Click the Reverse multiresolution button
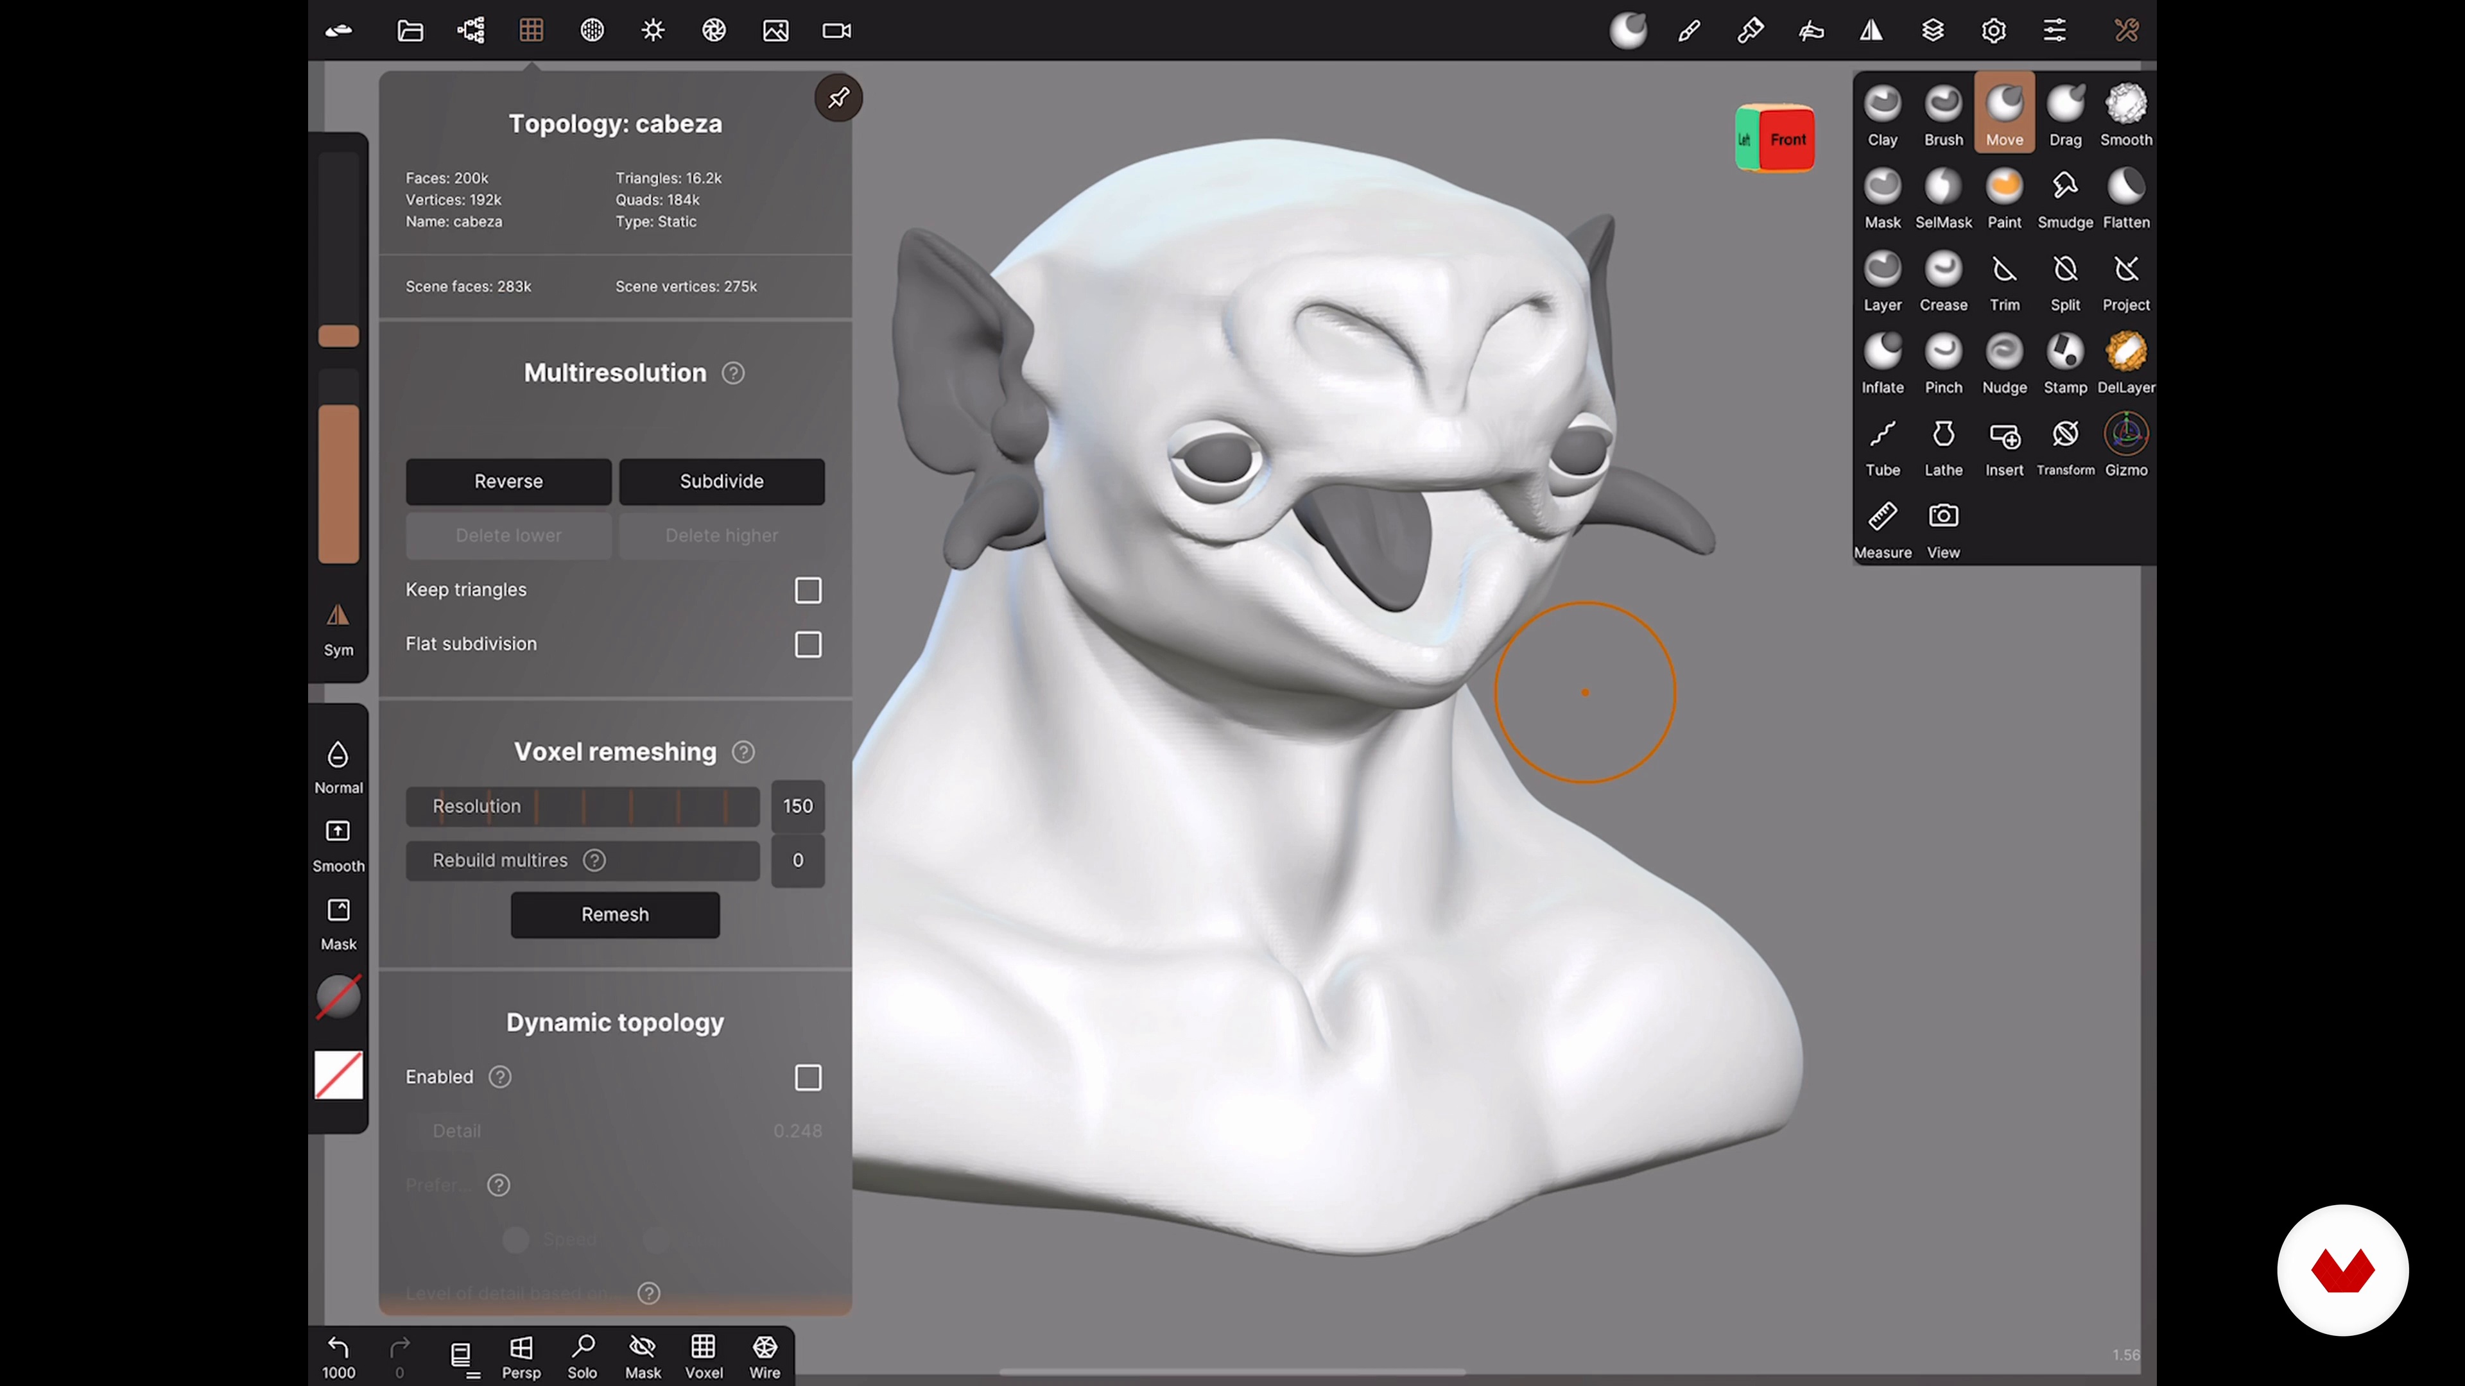The height and width of the screenshot is (1386, 2465). coord(508,481)
